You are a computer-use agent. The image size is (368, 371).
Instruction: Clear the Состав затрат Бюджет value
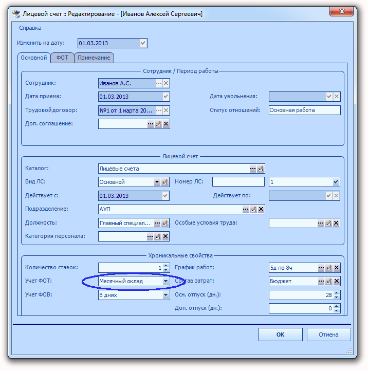(x=337, y=281)
